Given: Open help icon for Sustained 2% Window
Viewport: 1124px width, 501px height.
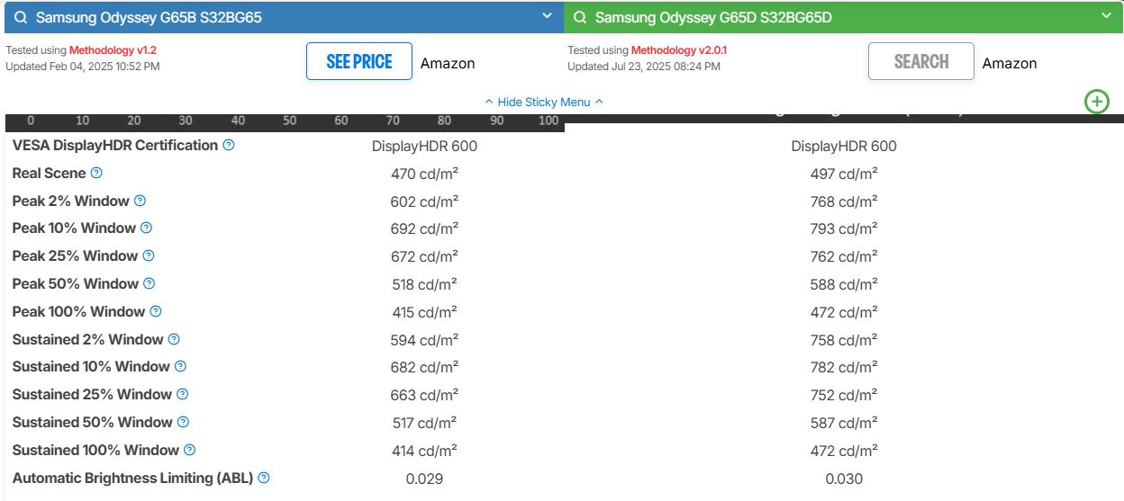Looking at the screenshot, I should coord(174,339).
